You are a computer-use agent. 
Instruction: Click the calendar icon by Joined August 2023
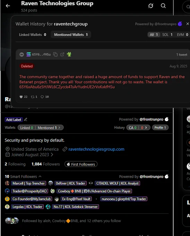tap(8, 154)
